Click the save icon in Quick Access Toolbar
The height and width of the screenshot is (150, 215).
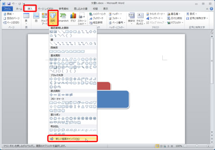click(x=9, y=4)
